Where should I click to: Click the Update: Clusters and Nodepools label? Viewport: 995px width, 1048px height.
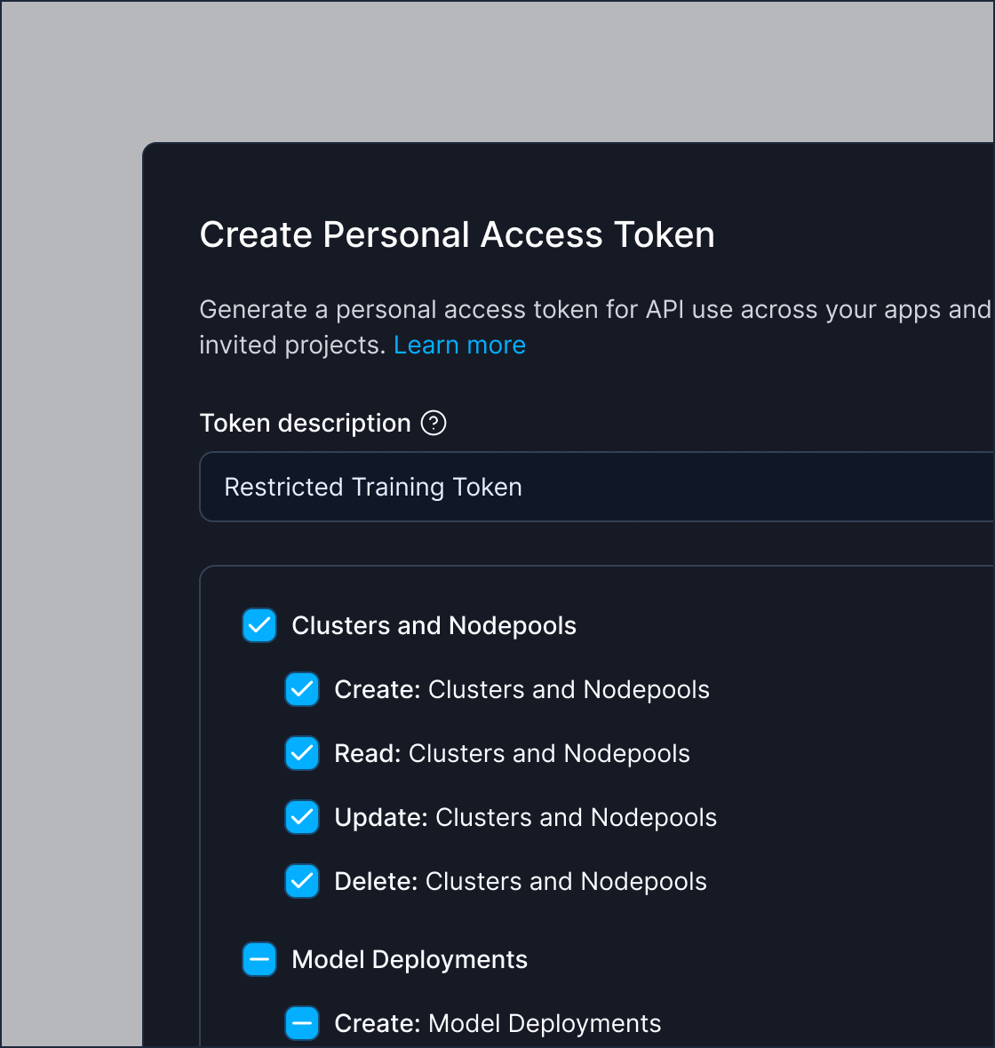(x=525, y=817)
